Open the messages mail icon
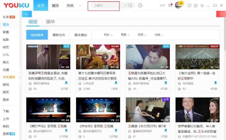 point(170,5)
